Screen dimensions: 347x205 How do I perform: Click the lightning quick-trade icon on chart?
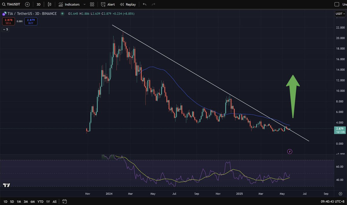[x=289, y=151]
